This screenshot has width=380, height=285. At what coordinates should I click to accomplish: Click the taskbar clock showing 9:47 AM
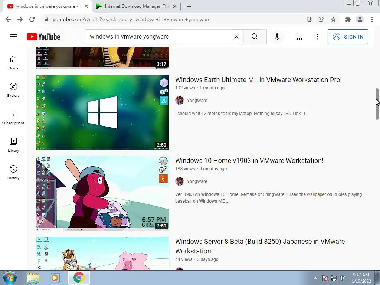[361, 278]
